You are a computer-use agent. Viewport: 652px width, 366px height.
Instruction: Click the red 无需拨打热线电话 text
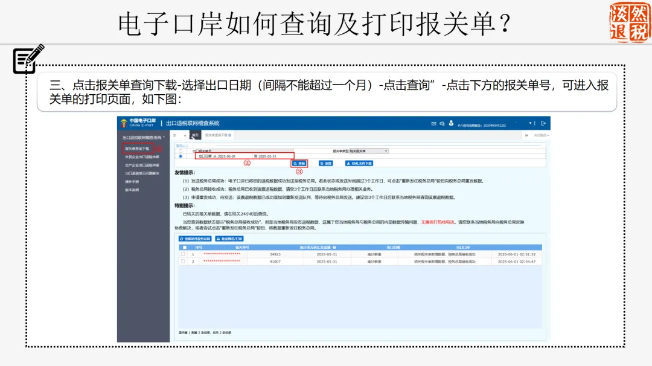tap(438, 222)
